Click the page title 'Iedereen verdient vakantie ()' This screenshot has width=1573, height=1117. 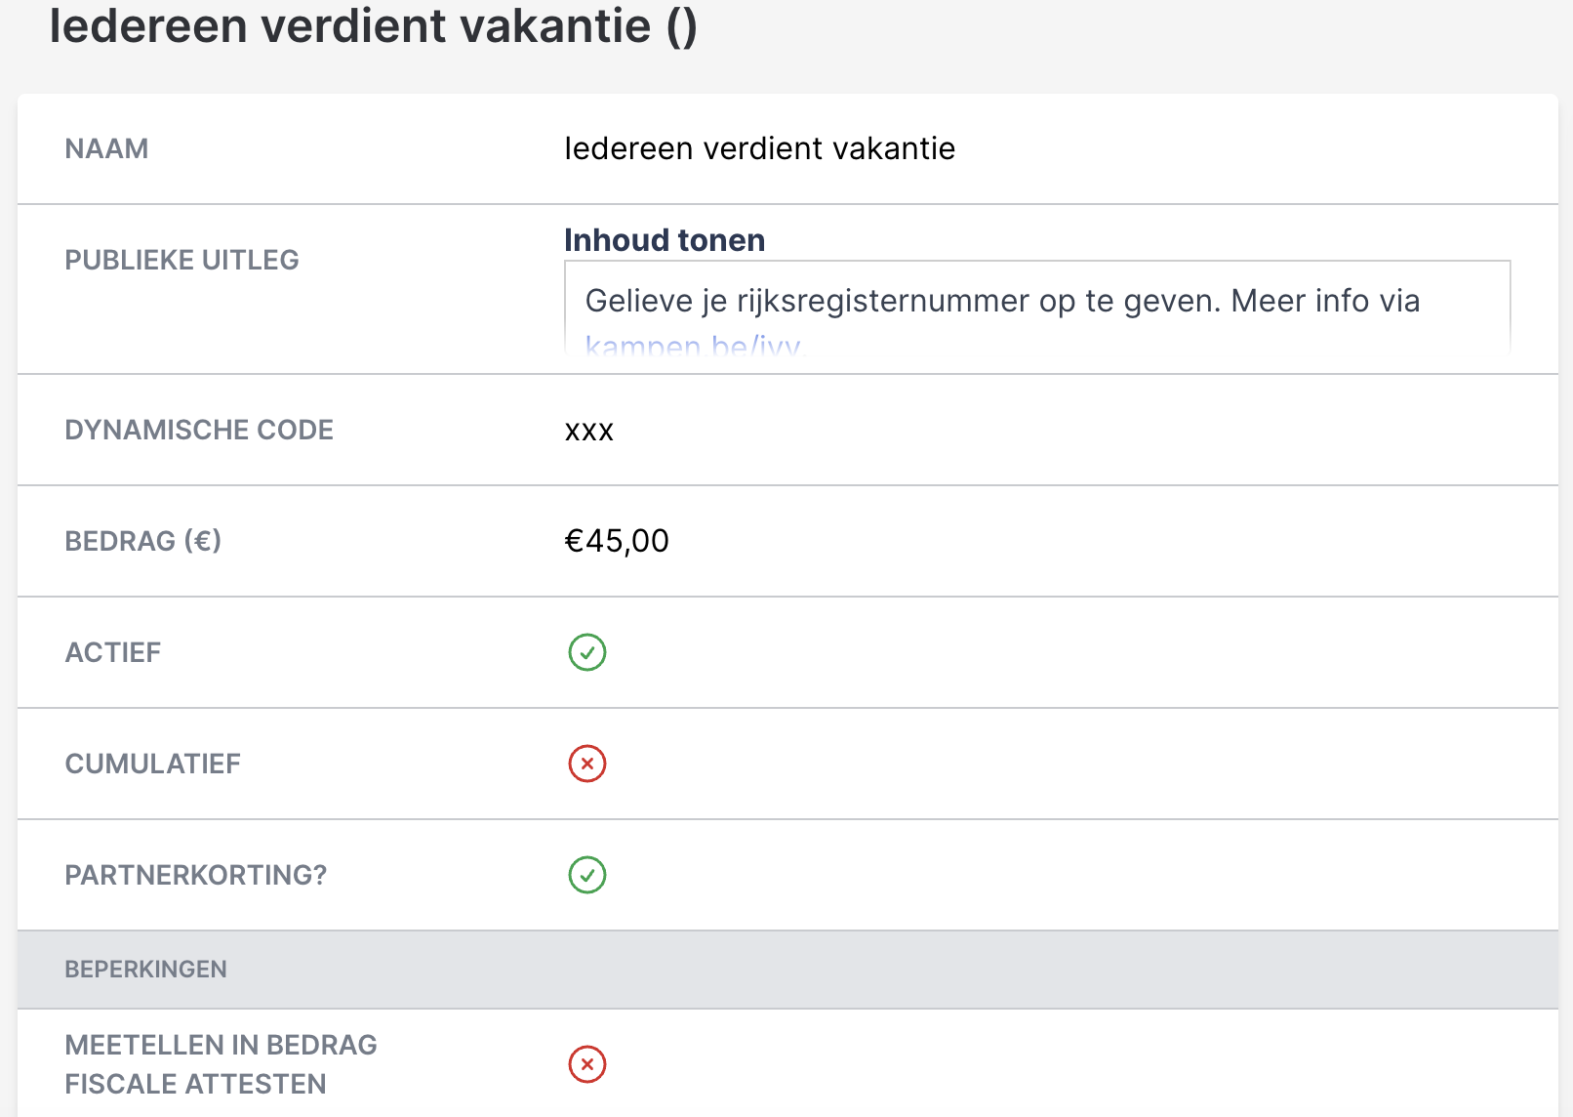point(373,26)
